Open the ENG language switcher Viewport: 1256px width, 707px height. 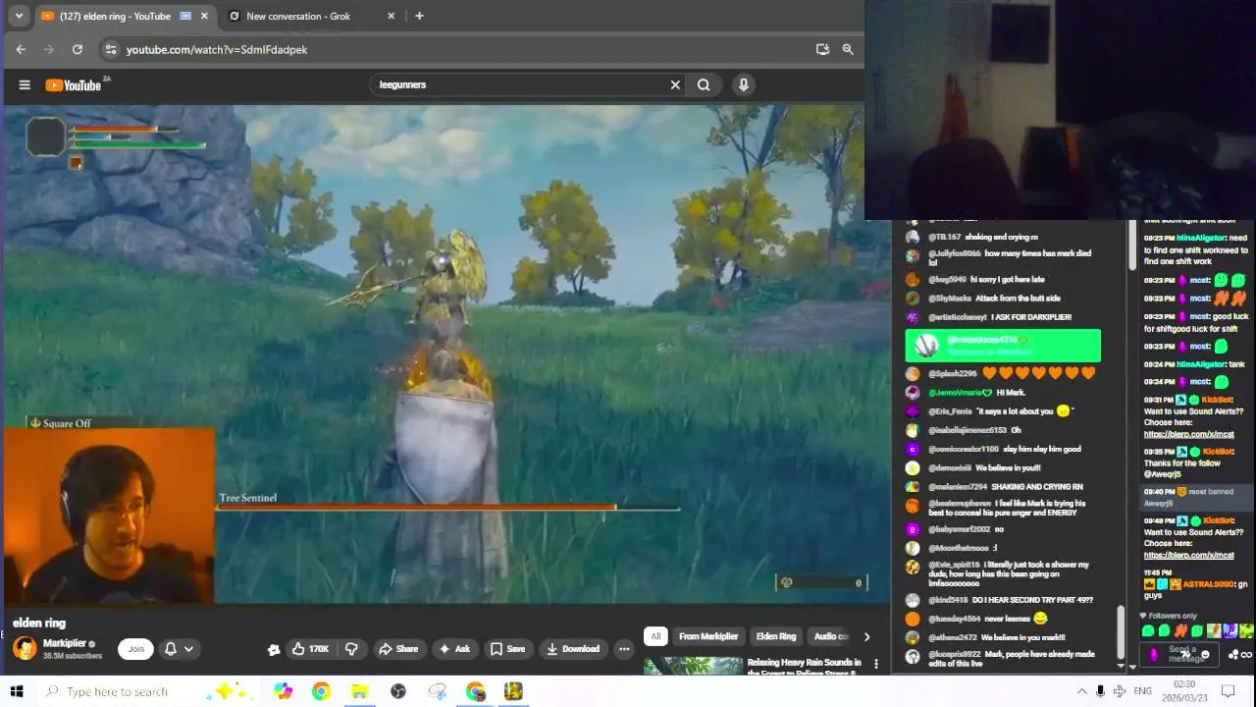click(1142, 691)
